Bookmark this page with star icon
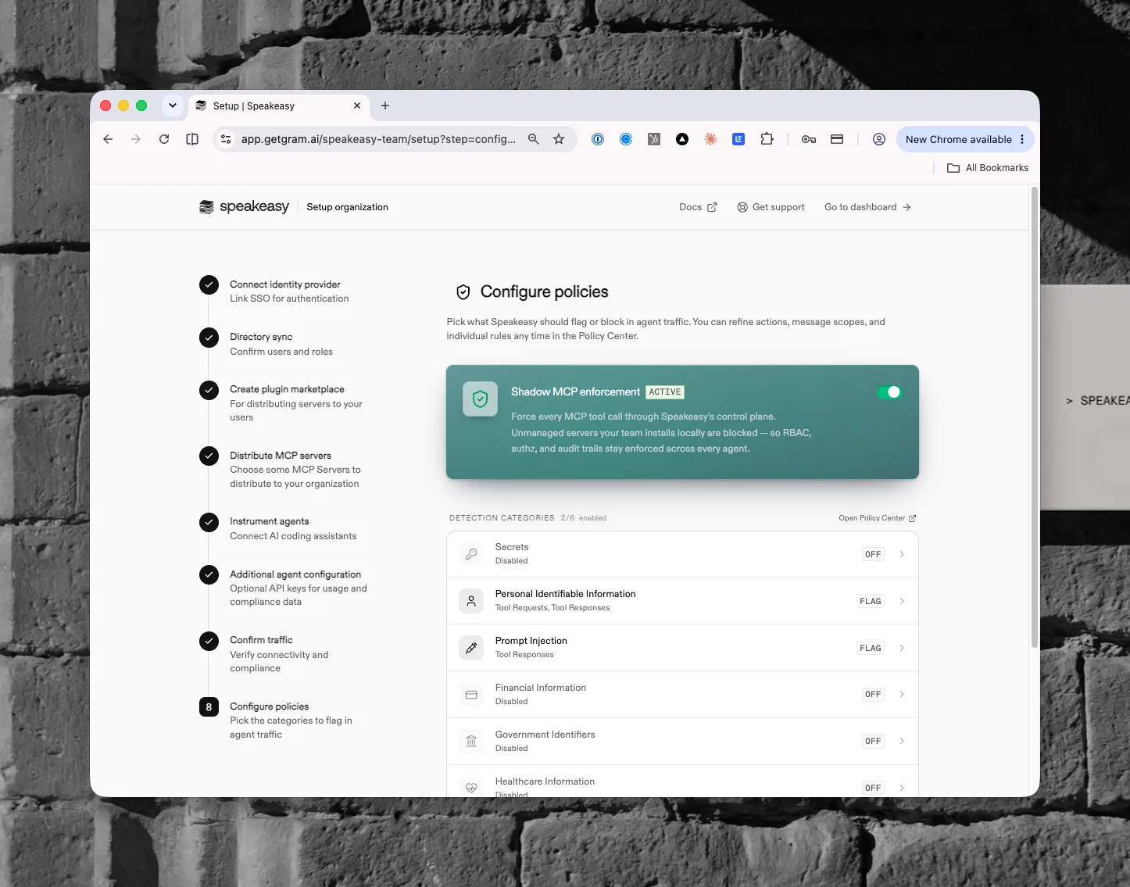 tap(559, 139)
